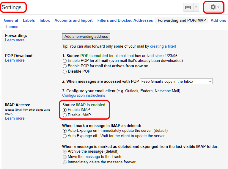Open the settings gear menu

coord(215,7)
